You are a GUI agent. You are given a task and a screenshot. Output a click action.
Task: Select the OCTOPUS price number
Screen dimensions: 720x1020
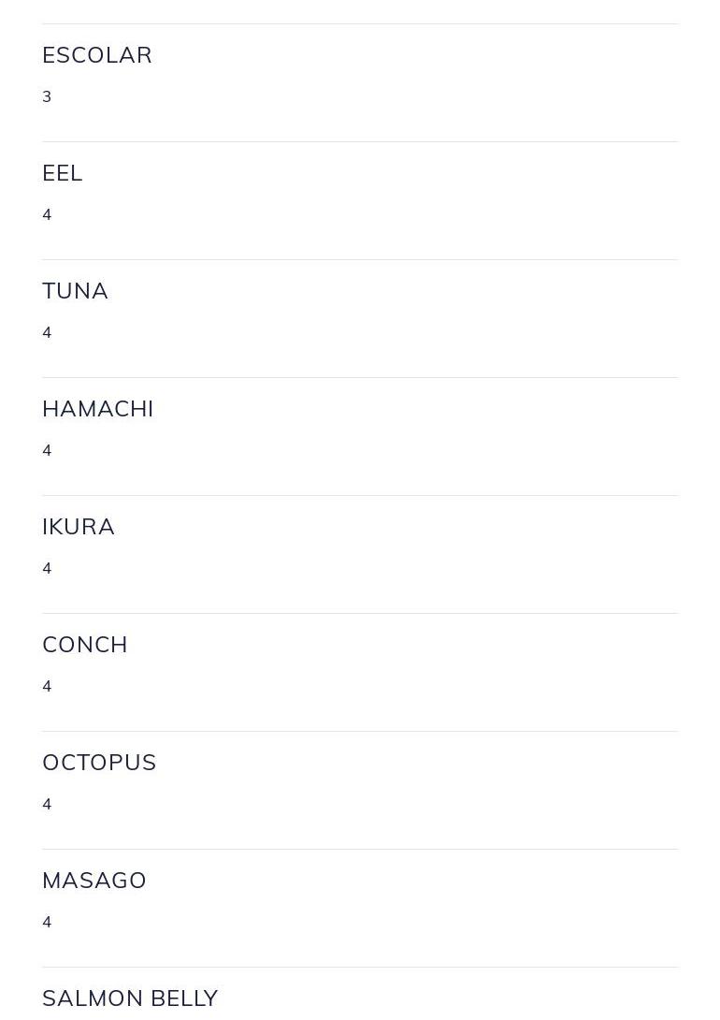click(47, 804)
